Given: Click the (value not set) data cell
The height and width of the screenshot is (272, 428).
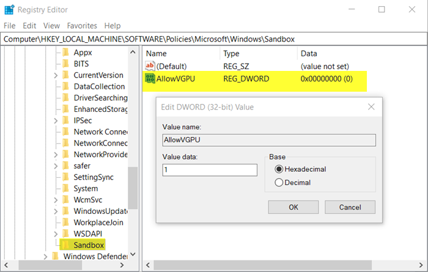Looking at the screenshot, I should tap(325, 66).
